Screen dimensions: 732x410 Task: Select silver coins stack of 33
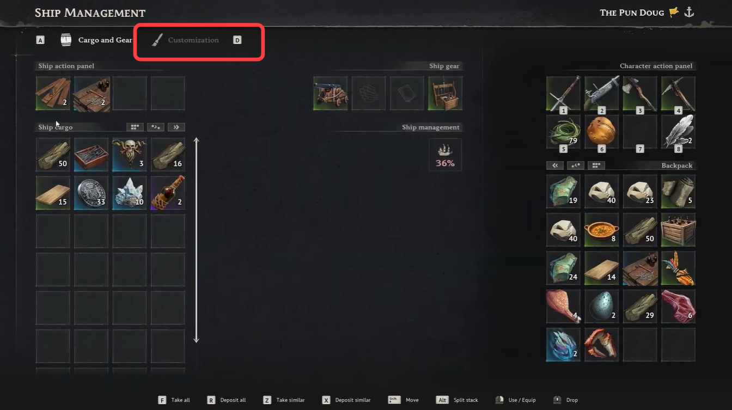[91, 193]
